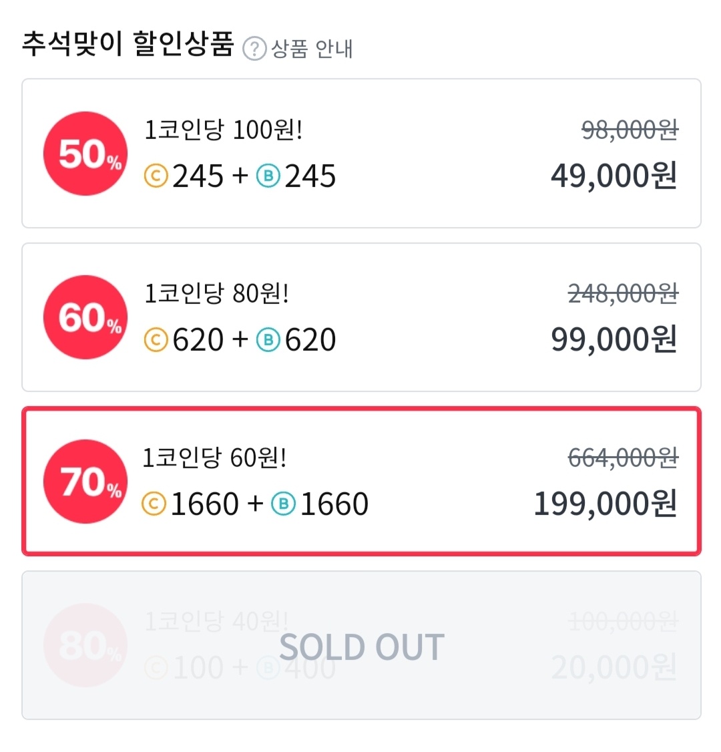Viewport: 721px width, 752px height.
Task: Click the orange coin icon beside 1660
Action: tap(154, 504)
